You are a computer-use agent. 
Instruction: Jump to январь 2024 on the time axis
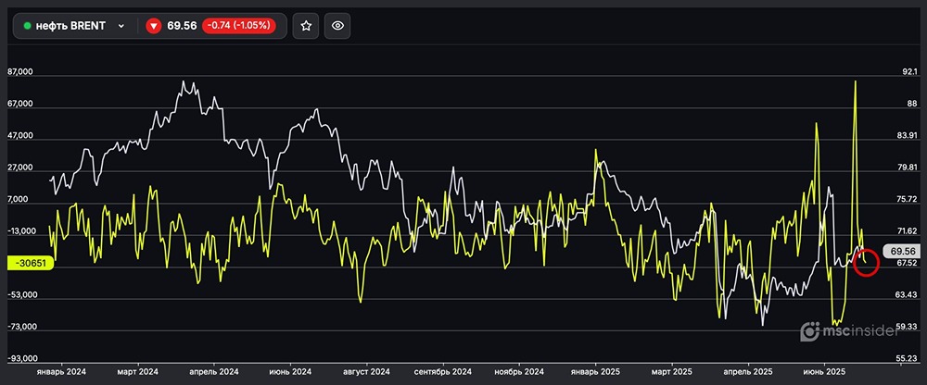[61, 372]
